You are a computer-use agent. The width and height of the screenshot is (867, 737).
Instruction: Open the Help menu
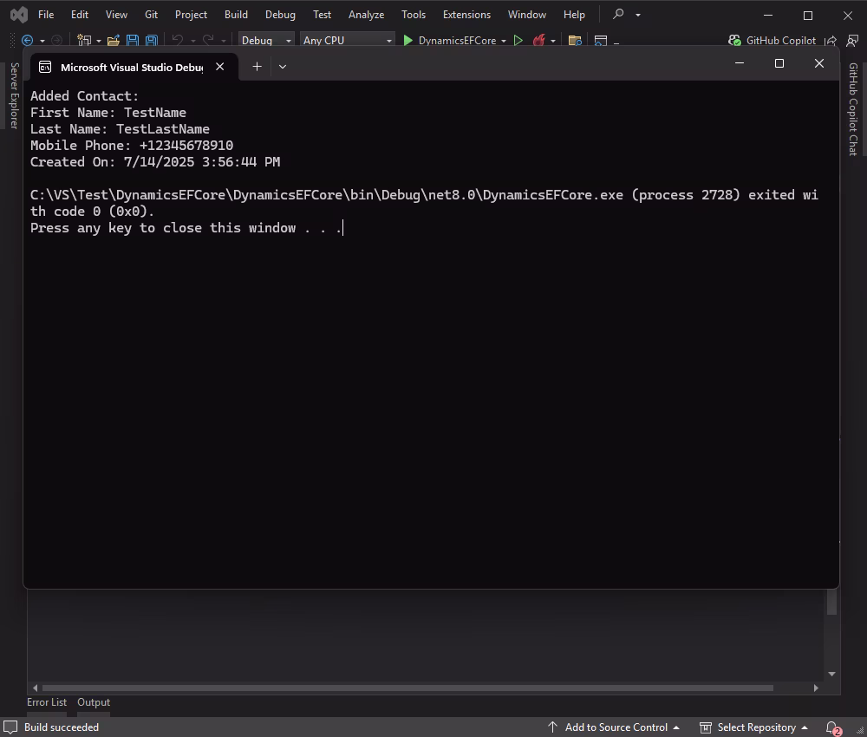(574, 15)
